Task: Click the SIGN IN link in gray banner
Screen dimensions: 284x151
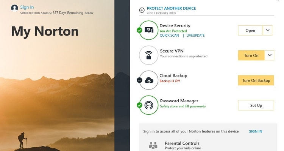Action: [256, 131]
